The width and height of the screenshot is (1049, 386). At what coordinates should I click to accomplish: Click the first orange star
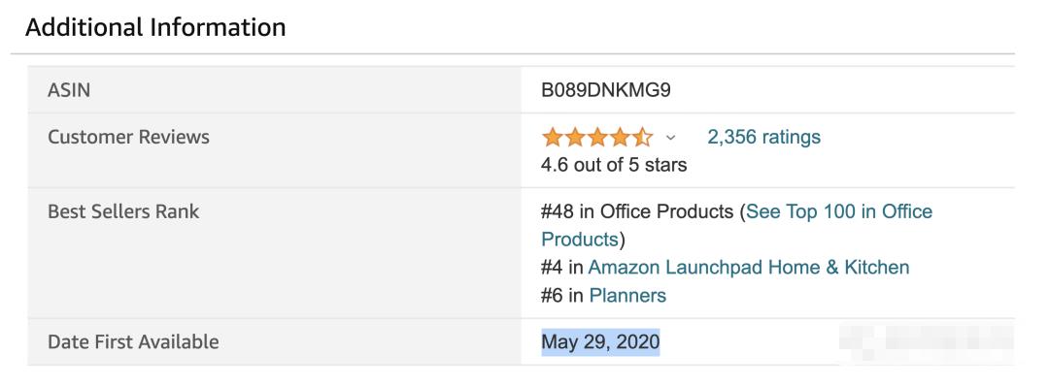pos(553,137)
